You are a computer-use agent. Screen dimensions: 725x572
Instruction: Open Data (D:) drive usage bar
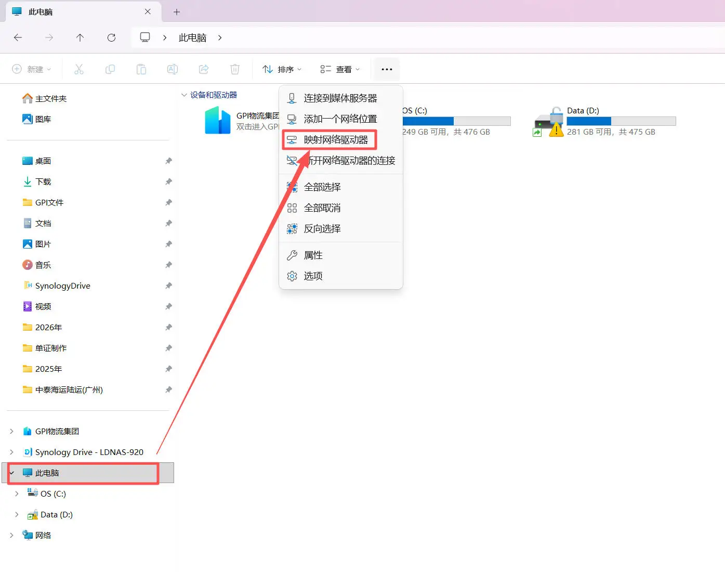point(621,121)
